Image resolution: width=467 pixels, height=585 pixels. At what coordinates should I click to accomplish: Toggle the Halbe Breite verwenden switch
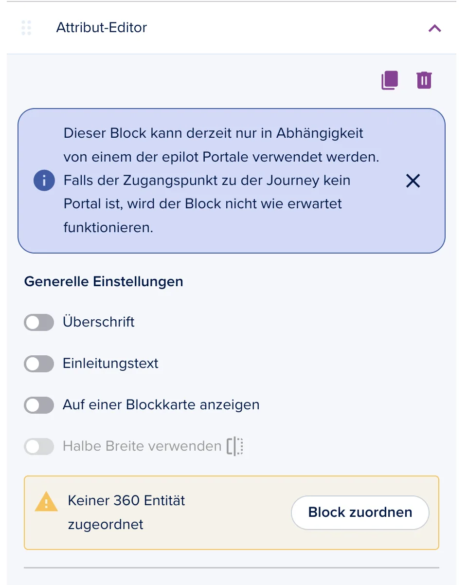point(39,446)
